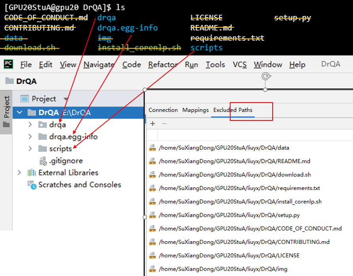Click SFTP icon beside CONTRIBUTING.md path
The width and height of the screenshot is (353, 276).
[x=153, y=242]
